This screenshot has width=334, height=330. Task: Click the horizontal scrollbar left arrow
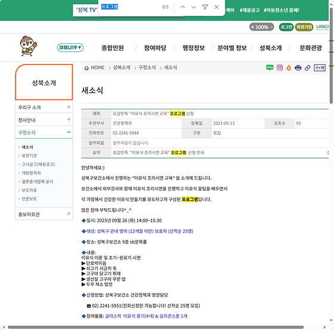point(4,327)
